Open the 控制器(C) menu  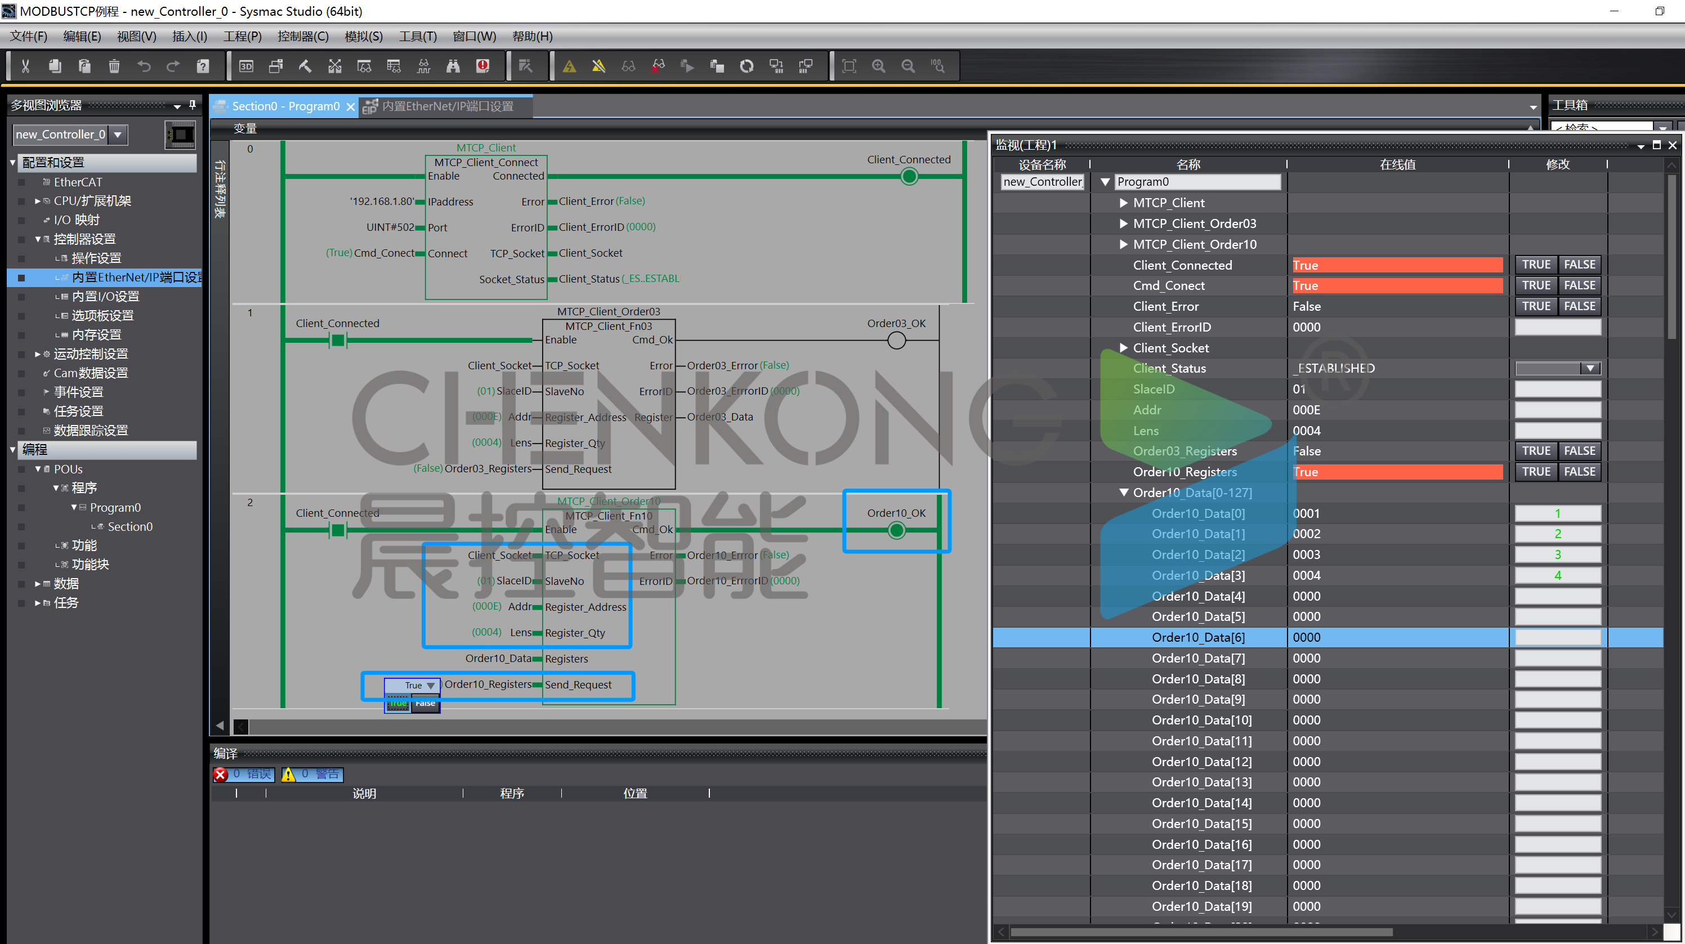303,37
